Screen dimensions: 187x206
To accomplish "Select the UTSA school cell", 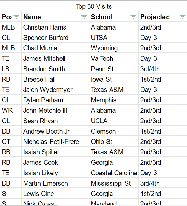I will click(114, 38).
